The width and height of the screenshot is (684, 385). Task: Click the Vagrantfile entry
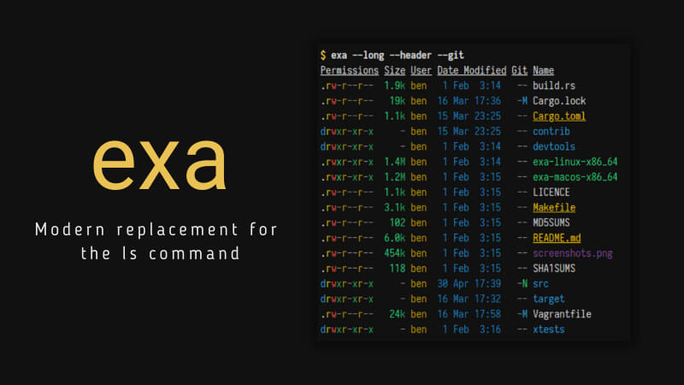pyautogui.click(x=561, y=314)
